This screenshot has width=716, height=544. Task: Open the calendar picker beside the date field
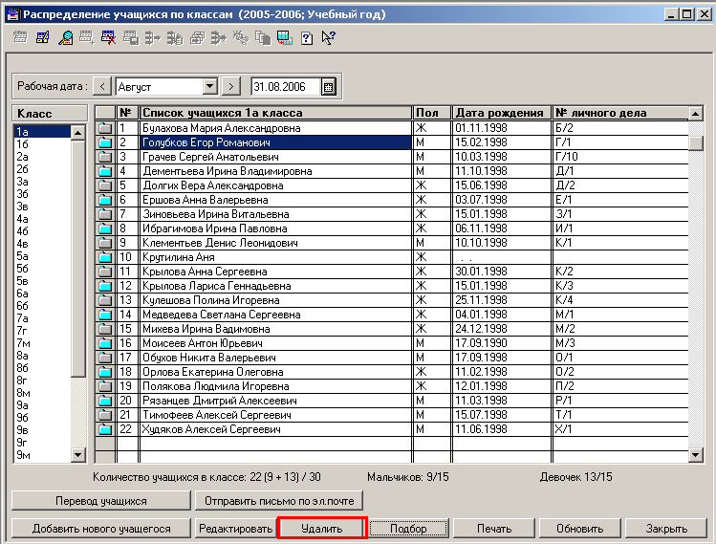[329, 86]
